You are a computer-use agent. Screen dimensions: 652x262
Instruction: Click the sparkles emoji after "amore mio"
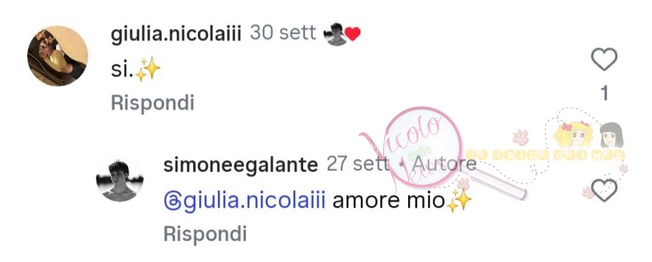tap(460, 200)
